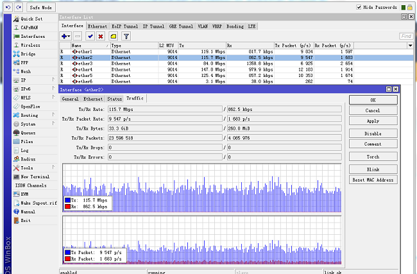417x274 pixels.
Task: Switch to the EoIP Tunnel tab
Action: [124, 26]
